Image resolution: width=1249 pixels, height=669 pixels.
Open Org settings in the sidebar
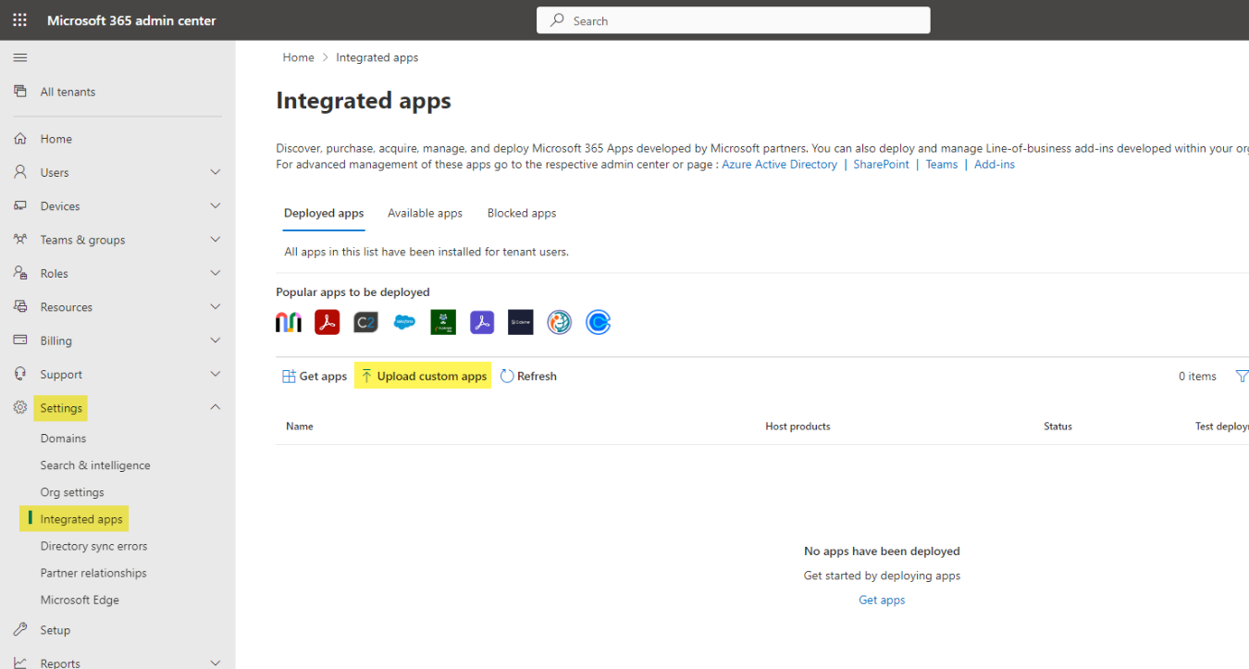pyautogui.click(x=72, y=492)
